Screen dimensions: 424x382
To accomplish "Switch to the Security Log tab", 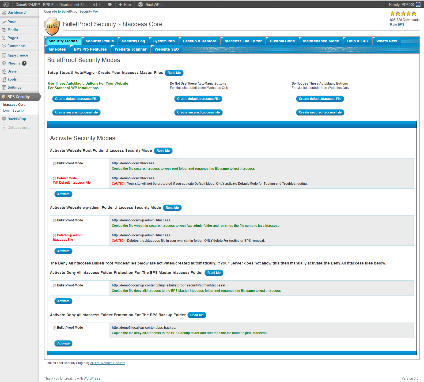I will (134, 41).
